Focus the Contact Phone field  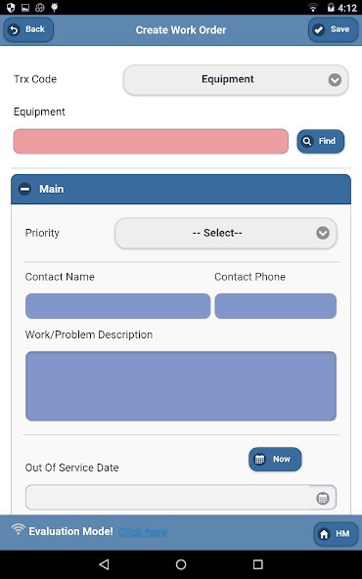(x=275, y=306)
